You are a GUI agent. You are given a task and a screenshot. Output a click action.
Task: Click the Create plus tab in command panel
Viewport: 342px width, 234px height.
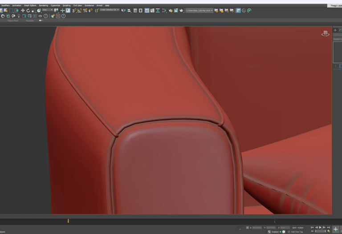point(335,30)
